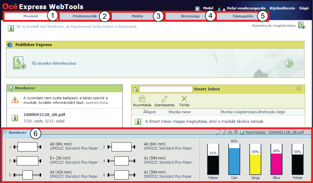
Task: Click the Mobil device icon
Action: point(198,8)
